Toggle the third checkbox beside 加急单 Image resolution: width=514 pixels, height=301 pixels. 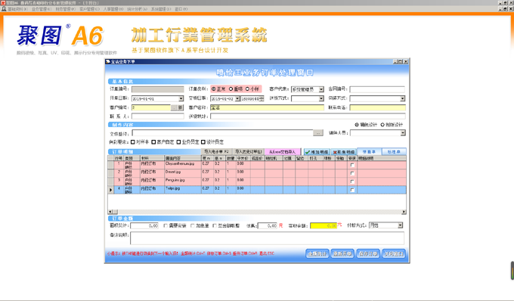point(215,225)
